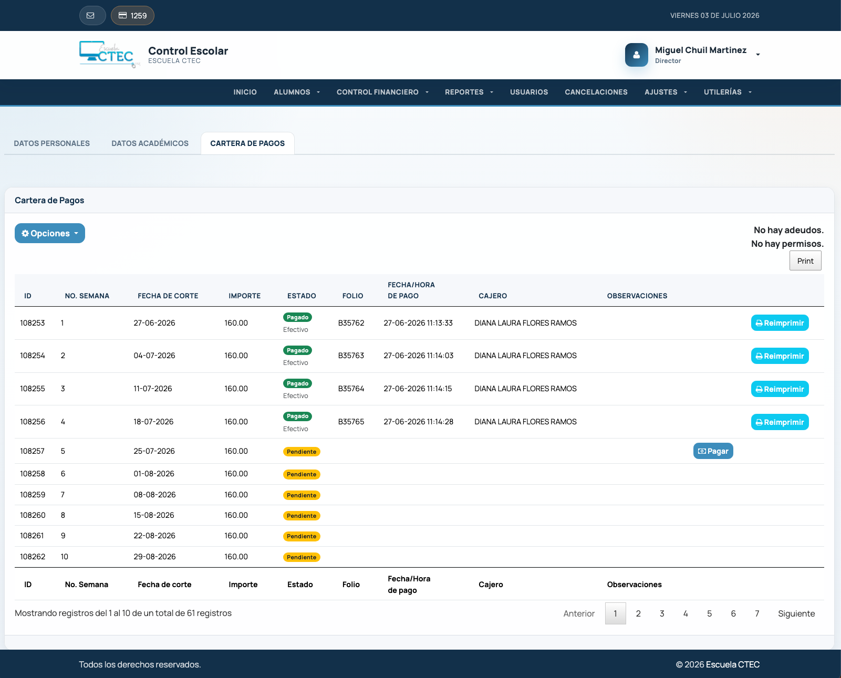The image size is (841, 678).
Task: Open the Miguel Chuil Martinez user menu
Action: tap(707, 55)
